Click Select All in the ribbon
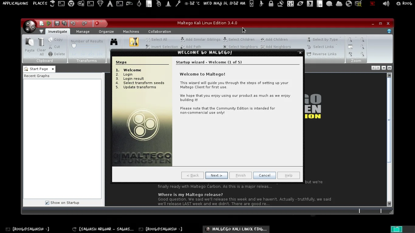Image resolution: width=415 pixels, height=233 pixels. tap(156, 39)
